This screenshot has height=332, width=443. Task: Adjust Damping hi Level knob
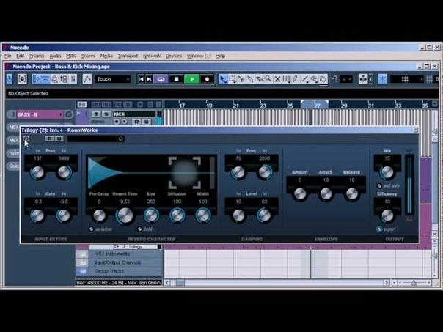click(265, 215)
